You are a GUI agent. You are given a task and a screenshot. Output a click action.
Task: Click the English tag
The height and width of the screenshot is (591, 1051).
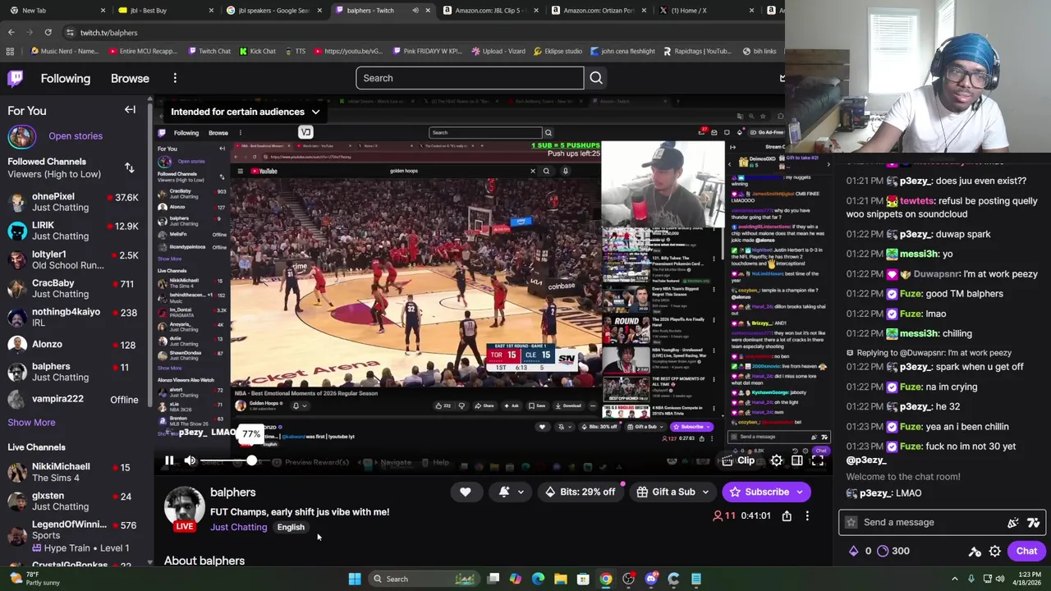[x=291, y=527]
